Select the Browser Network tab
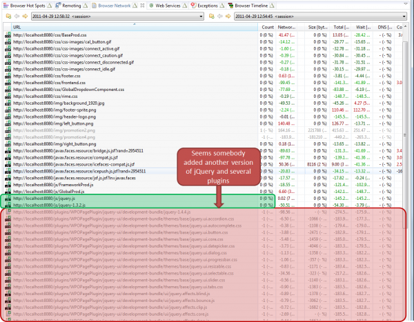This screenshot has height=322, width=414. 114,6
